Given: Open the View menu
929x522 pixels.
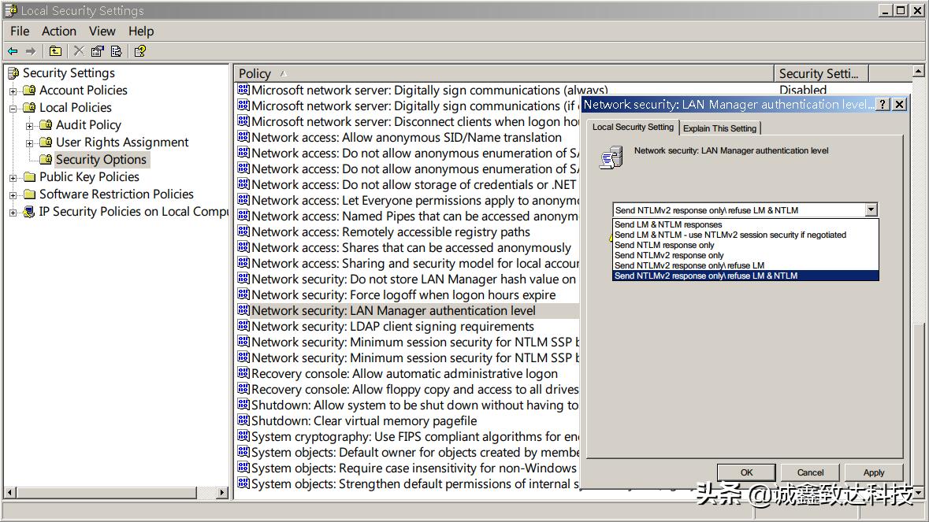Looking at the screenshot, I should 102,31.
